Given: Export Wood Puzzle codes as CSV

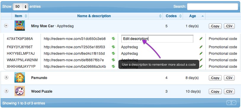Looking at the screenshot, I should [x=229, y=91].
